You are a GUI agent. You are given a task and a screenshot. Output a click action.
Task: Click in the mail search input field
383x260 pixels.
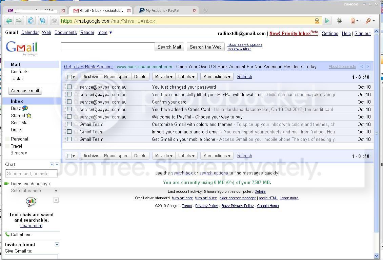[x=108, y=47]
